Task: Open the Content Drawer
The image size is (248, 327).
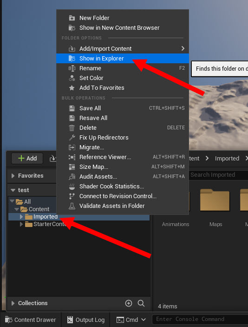Action: pos(30,320)
